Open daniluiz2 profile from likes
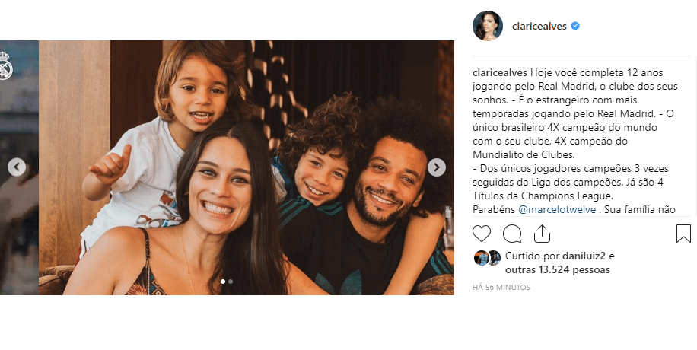 point(583,256)
